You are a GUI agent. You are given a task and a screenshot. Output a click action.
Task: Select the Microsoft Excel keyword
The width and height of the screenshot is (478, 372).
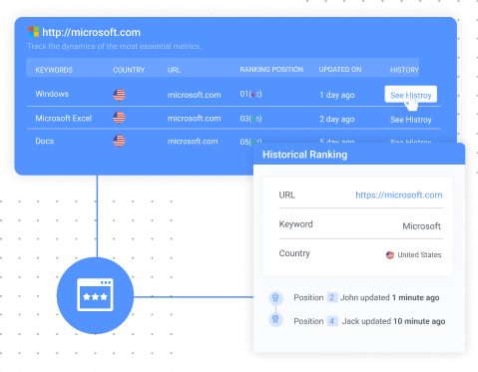tap(63, 119)
